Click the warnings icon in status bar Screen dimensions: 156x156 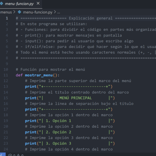(x=18, y=155)
